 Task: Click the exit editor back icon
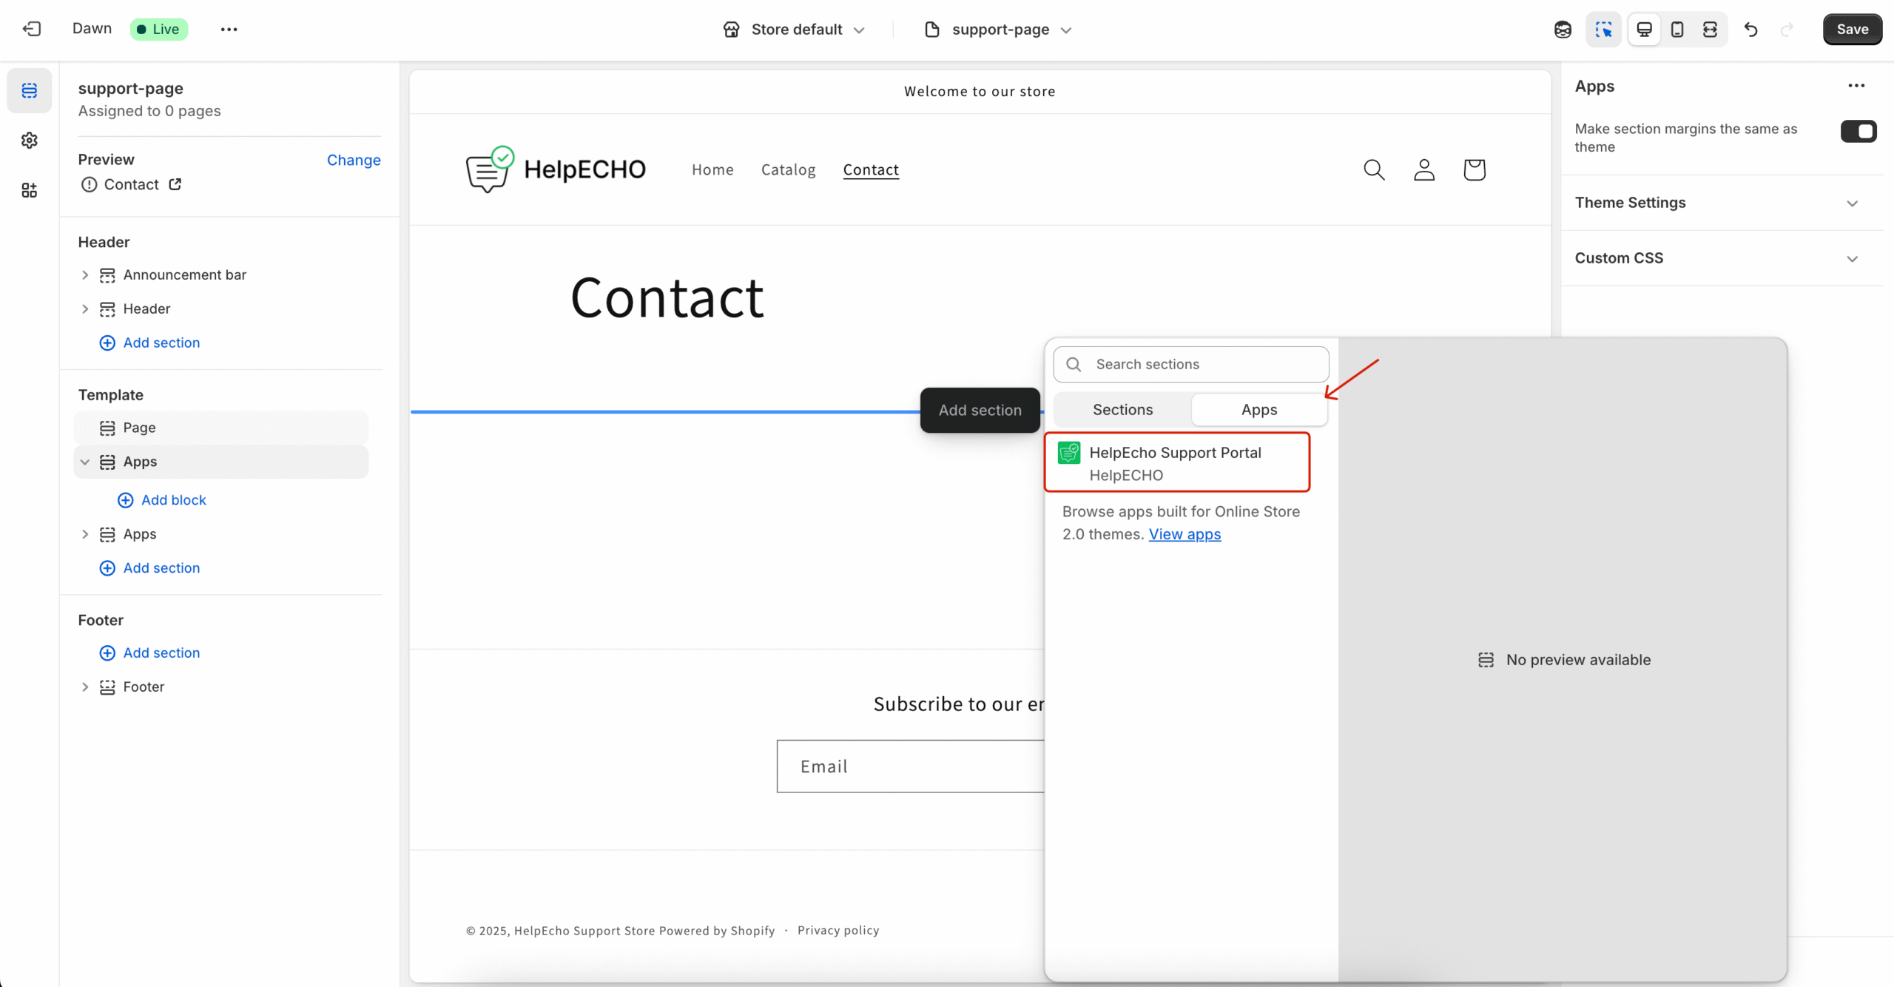pos(31,29)
